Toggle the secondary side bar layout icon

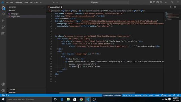(x=158, y=3)
